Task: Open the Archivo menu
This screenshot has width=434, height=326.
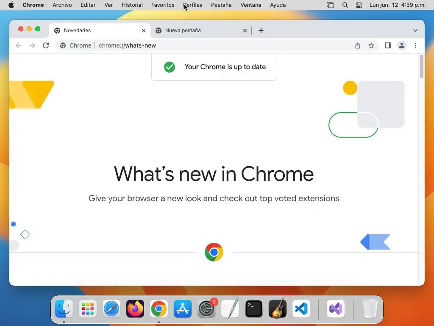Action: [x=62, y=5]
